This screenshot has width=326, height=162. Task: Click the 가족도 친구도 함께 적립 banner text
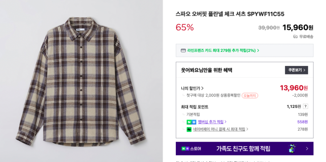[x=243, y=149]
